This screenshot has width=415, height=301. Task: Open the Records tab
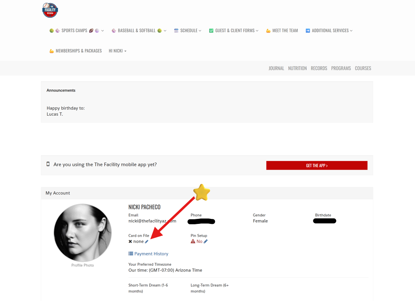319,68
